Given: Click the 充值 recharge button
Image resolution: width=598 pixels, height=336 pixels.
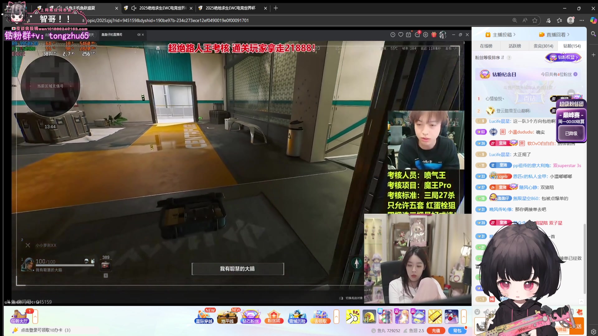Looking at the screenshot, I should pyautogui.click(x=436, y=331).
